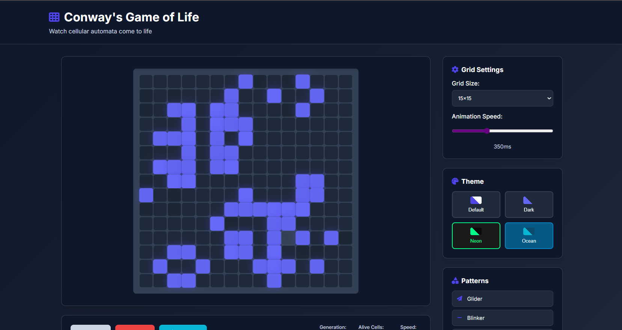The image size is (622, 330).
Task: Click the Animation Speed slider thumb
Action: tap(487, 131)
